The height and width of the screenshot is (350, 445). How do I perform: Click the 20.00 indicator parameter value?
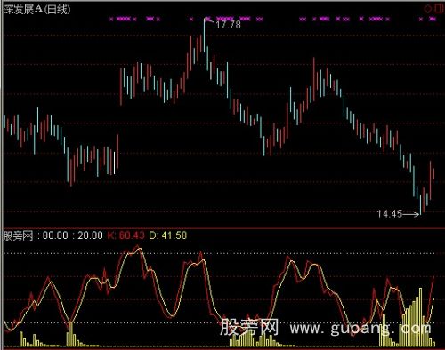90,235
